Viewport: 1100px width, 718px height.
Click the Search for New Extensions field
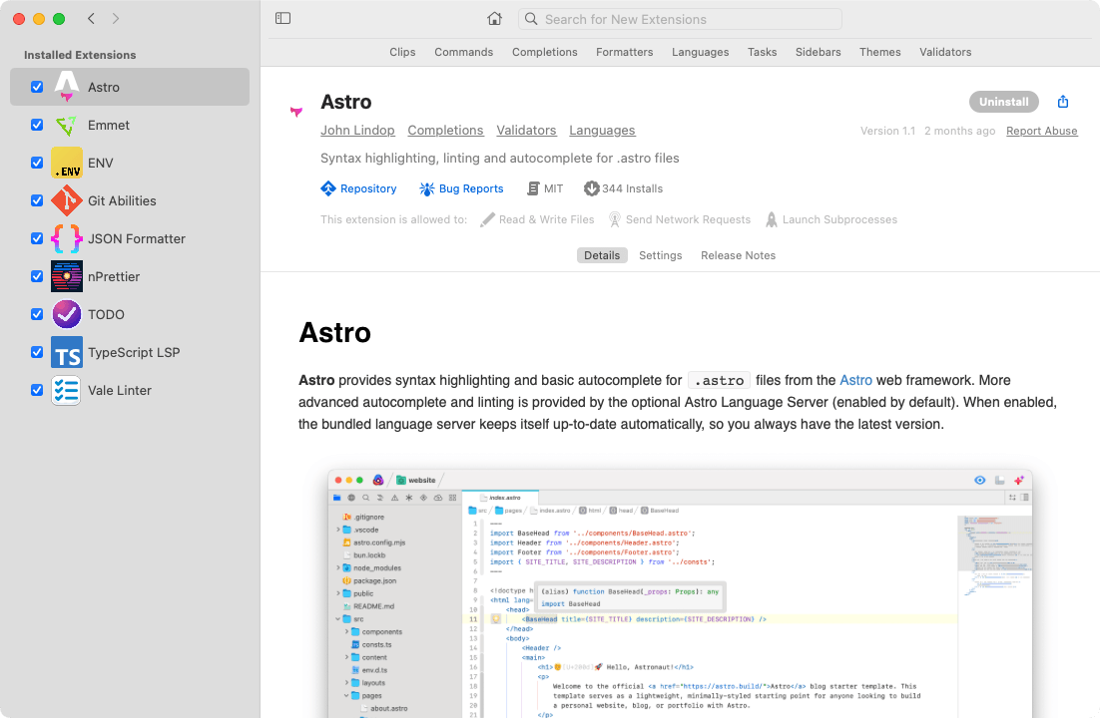pyautogui.click(x=679, y=19)
